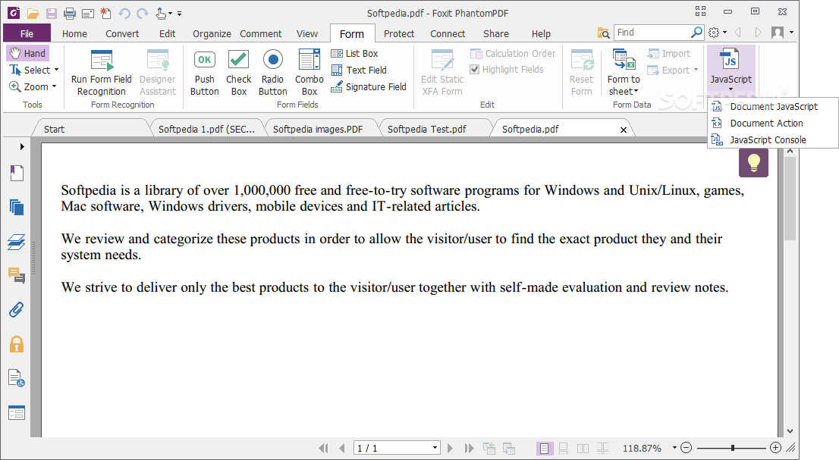The height and width of the screenshot is (460, 839).
Task: Choose Document JavaScript from menu
Action: tap(773, 107)
